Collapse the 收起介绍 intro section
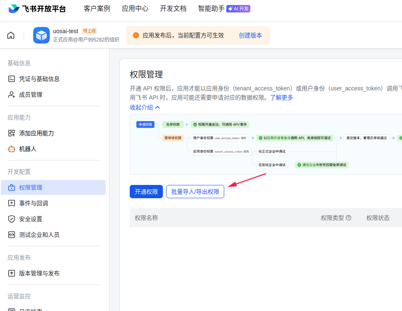 coord(145,107)
